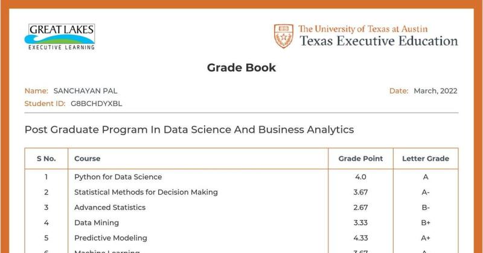Click the Post Graduate Program title line
The image size is (483, 253).
click(189, 130)
